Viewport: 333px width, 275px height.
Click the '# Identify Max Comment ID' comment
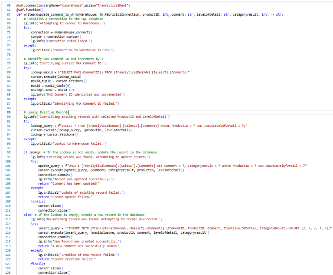pos(63,59)
